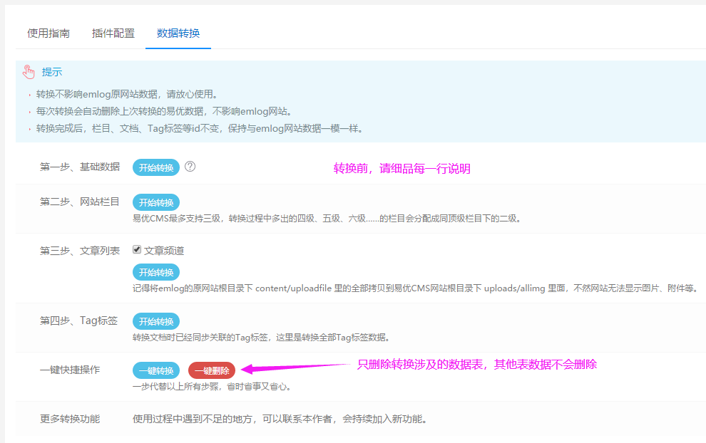Start conversion for 第二步 网站栏目

pos(155,202)
